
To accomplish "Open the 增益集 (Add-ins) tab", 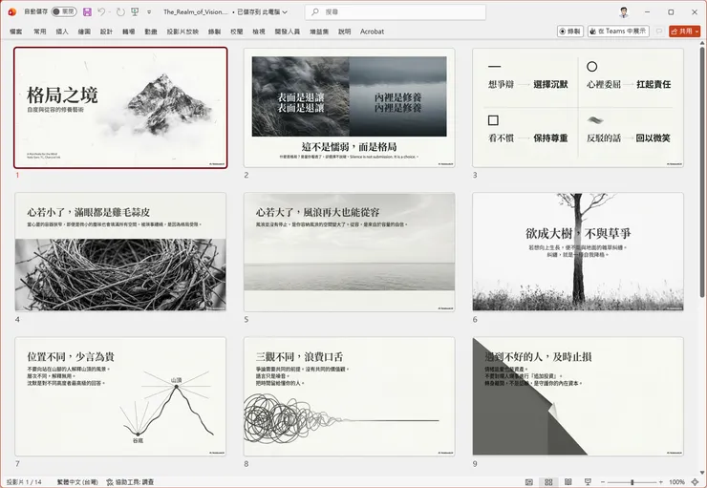I will [319, 32].
